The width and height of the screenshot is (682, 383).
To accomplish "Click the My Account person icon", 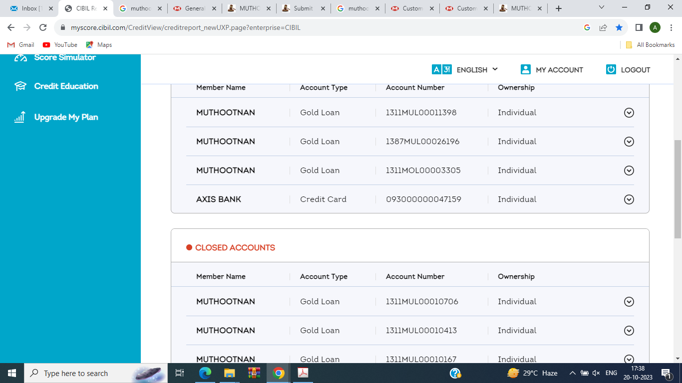I will pyautogui.click(x=525, y=70).
